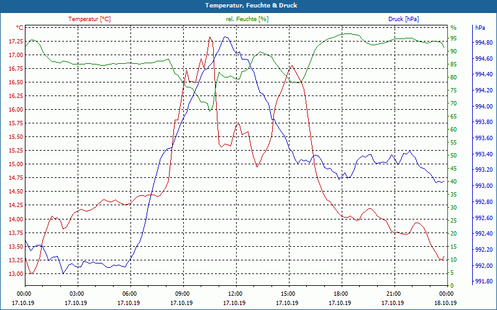This screenshot has width=497, height=310.
Task: Click the chart title 'Temperatur, Feuchte & Druck'
Action: tap(251, 6)
